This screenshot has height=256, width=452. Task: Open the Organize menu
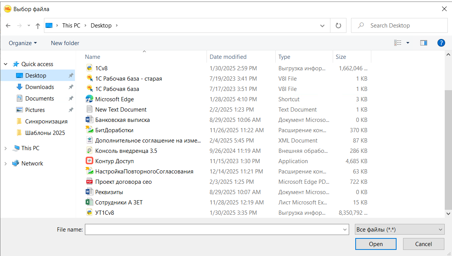point(23,43)
